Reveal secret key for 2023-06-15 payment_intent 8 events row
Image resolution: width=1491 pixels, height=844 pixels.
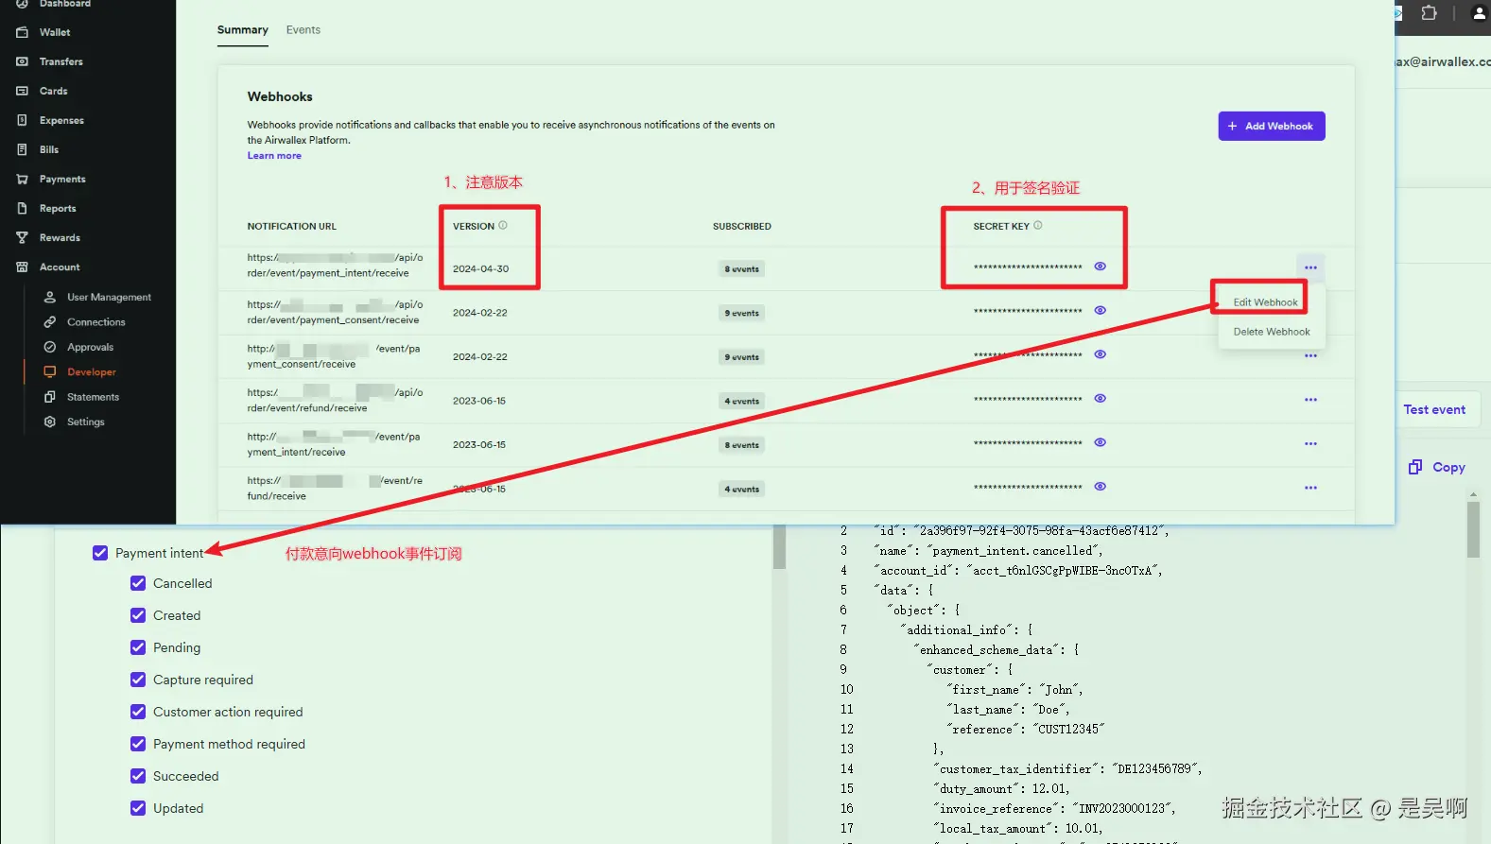click(1101, 442)
